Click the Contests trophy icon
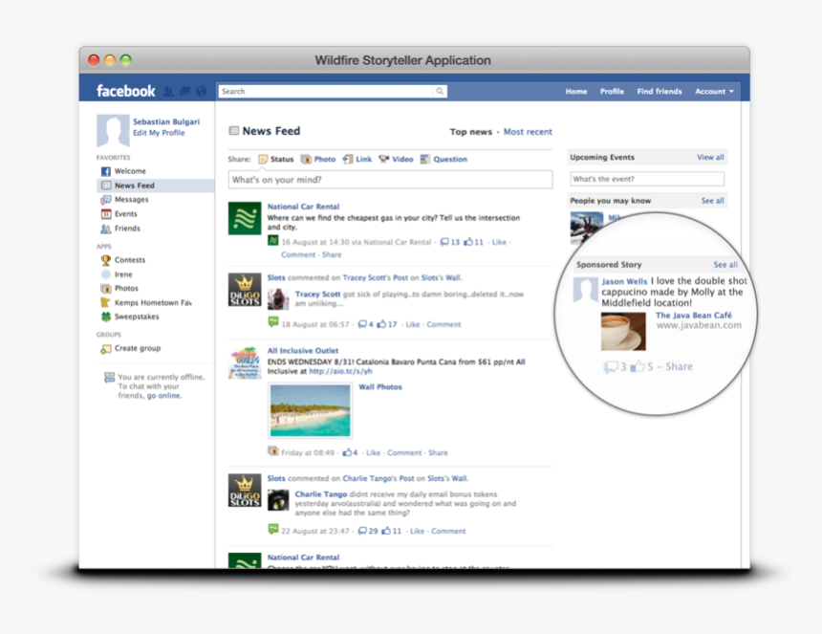This screenshot has width=822, height=634. (106, 260)
